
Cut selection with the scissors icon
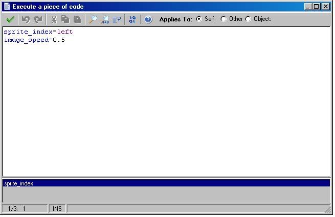coord(53,19)
